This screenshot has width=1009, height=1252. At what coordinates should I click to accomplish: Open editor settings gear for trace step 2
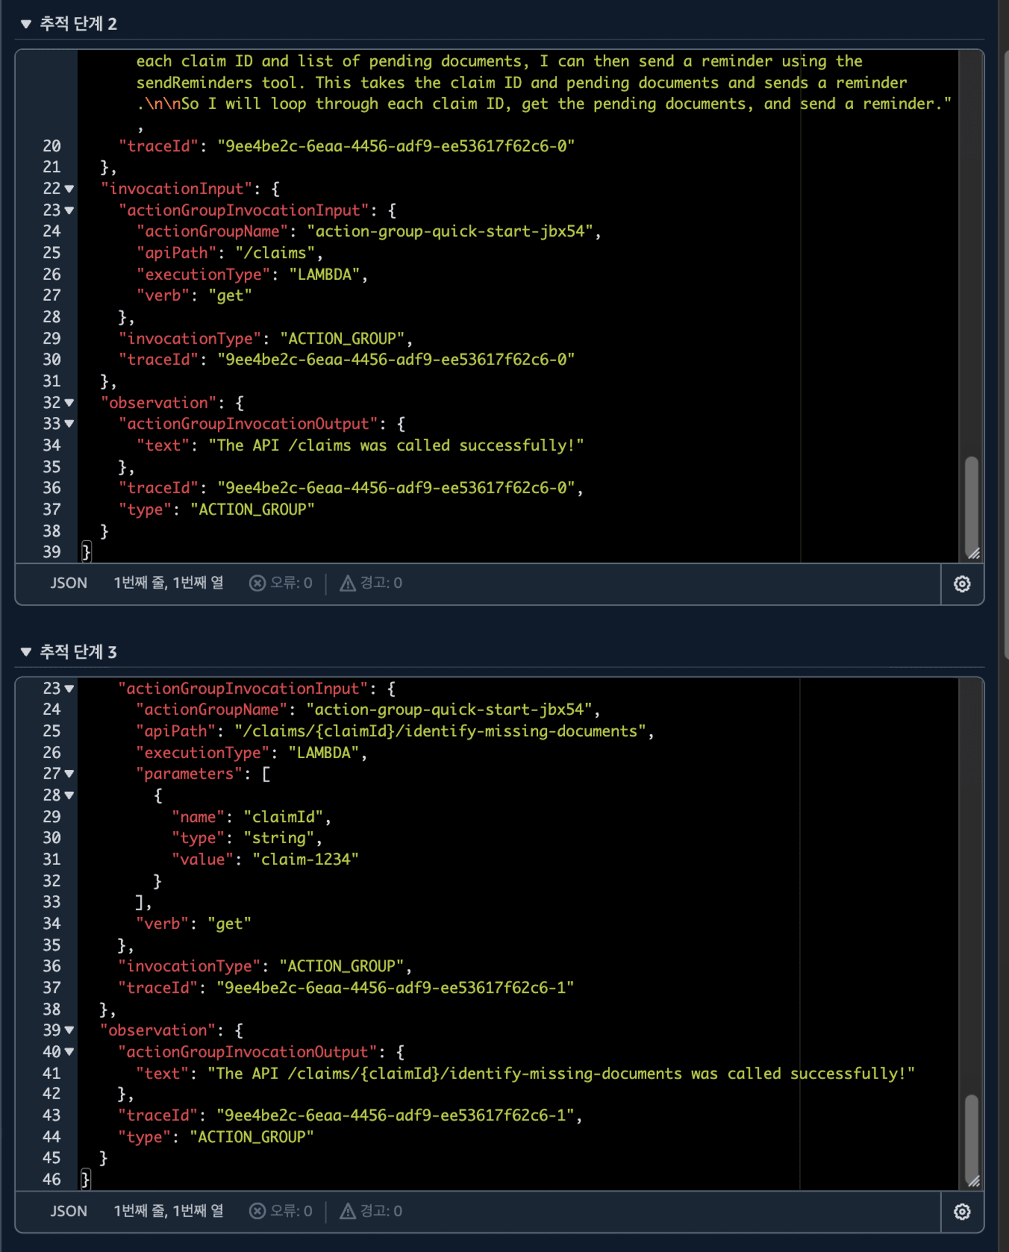click(x=962, y=583)
